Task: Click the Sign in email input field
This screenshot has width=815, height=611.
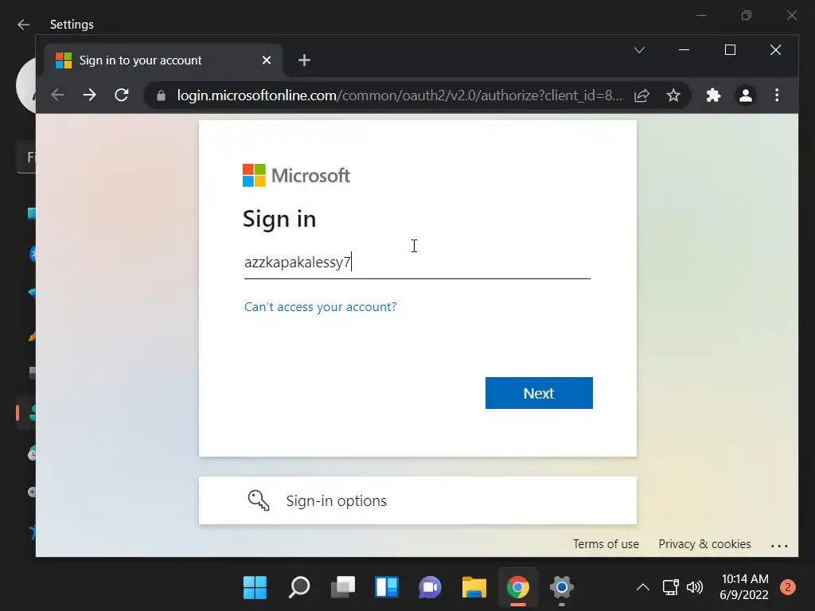Action: (417, 263)
